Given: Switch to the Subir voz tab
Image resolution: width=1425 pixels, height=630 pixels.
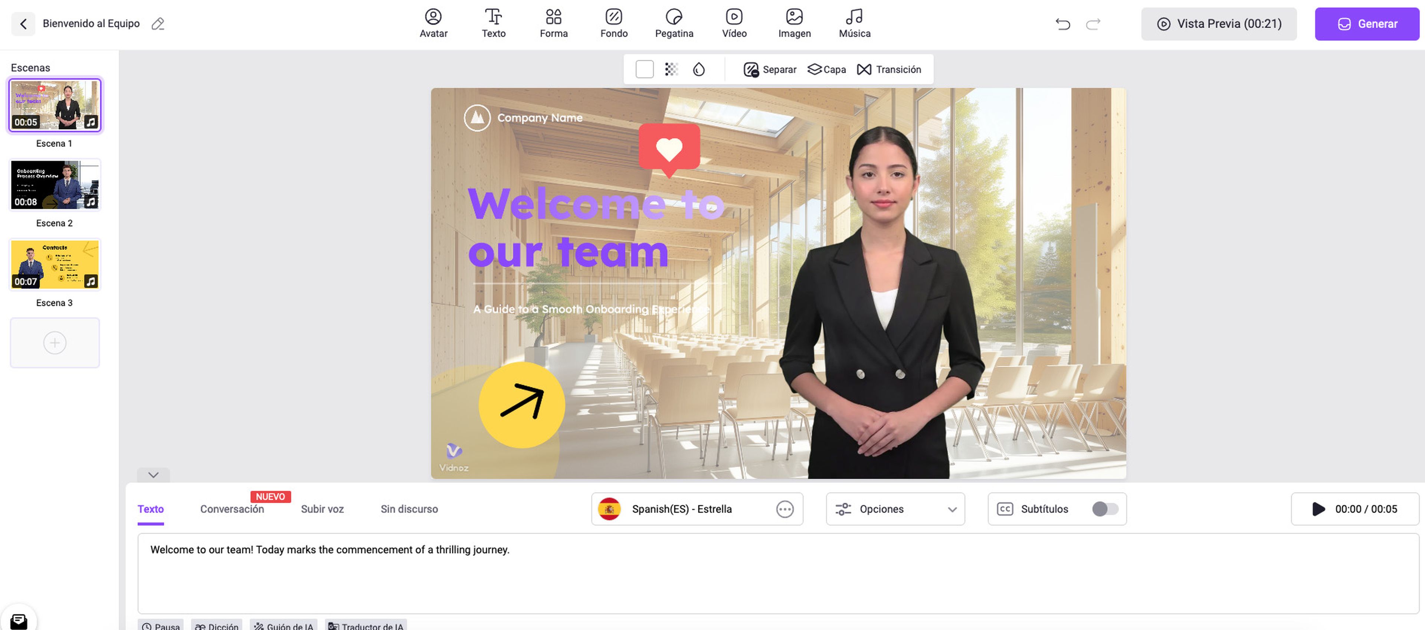Looking at the screenshot, I should pyautogui.click(x=322, y=509).
